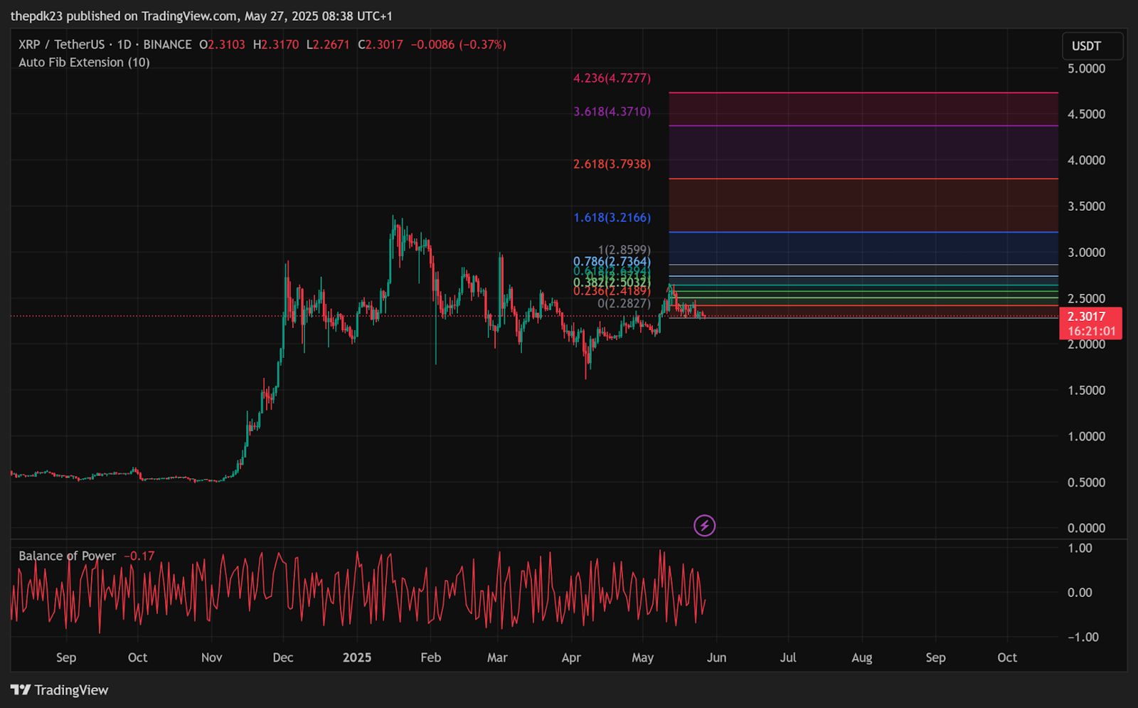Click the Dec label on time axis
1138x708 pixels.
point(283,657)
